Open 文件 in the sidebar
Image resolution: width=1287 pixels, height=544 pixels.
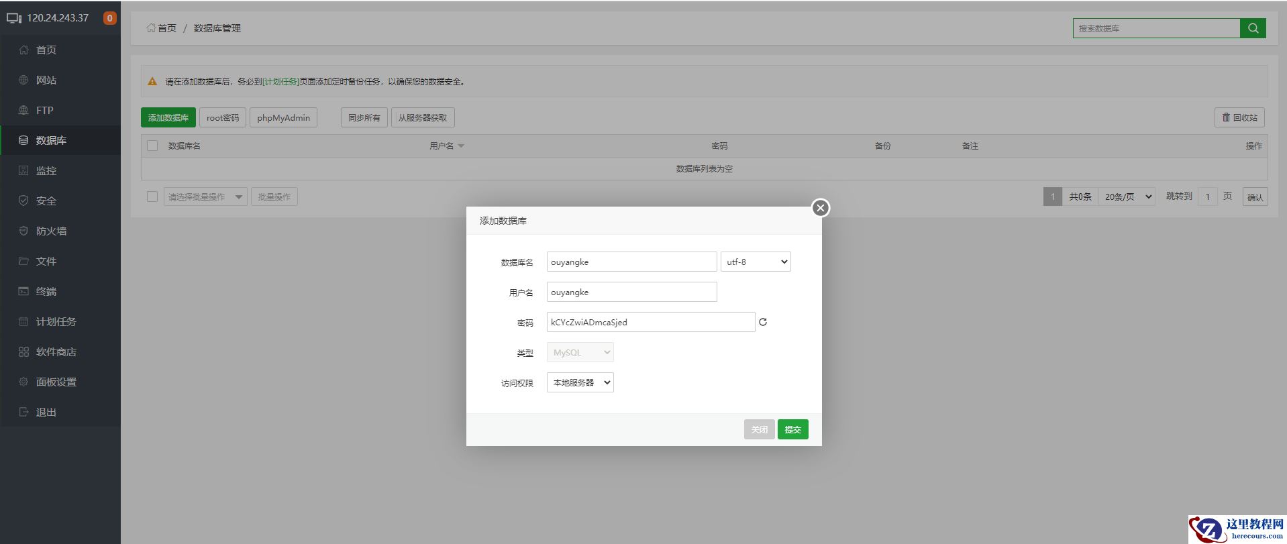[x=60, y=261]
